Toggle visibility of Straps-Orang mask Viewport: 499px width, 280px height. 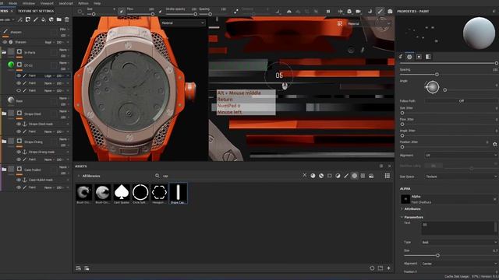[19, 152]
